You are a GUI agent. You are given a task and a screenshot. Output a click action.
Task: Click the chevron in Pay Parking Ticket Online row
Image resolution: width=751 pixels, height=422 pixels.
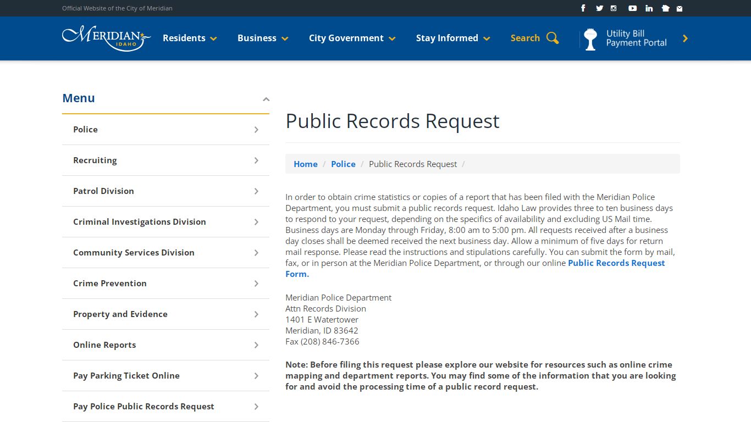tap(256, 376)
